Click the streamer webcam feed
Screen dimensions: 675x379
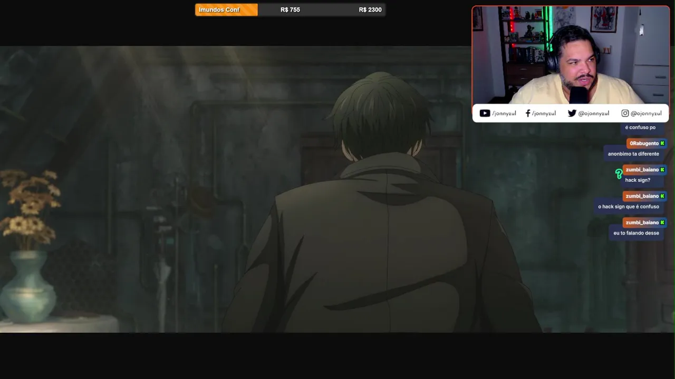coord(571,55)
